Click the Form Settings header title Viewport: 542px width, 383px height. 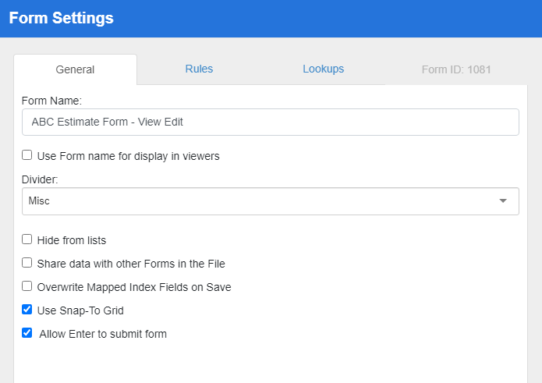(x=61, y=18)
